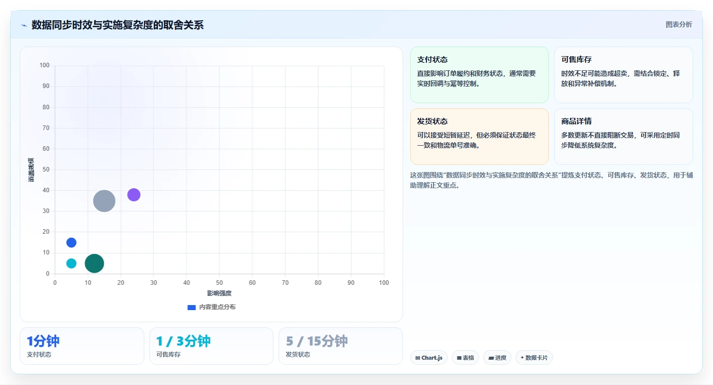Click the 进度 tag
Screen dimensions: 713x385
pyautogui.click(x=497, y=358)
